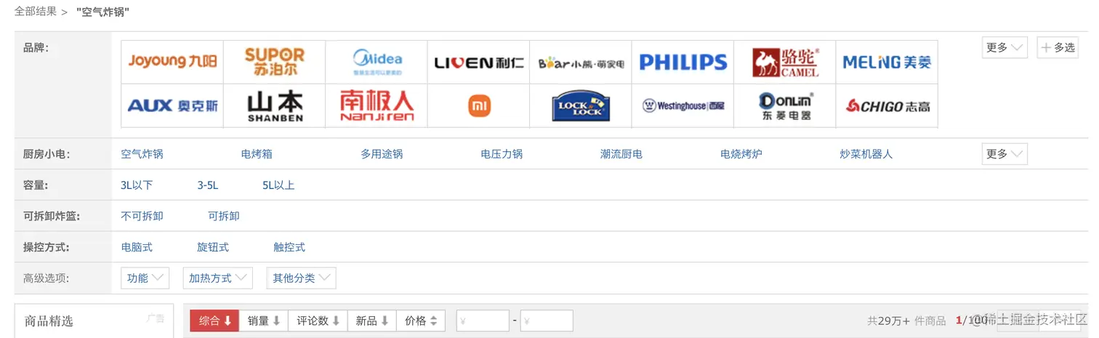Sort results by 新品

point(372,321)
